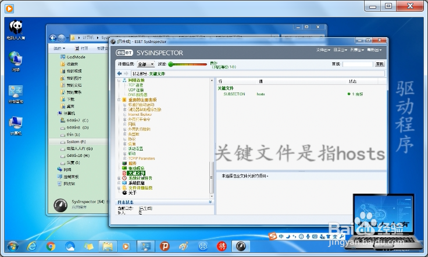Screen dimensions: 428x257
Task: Expand the 文件详细信息 node
Action: 119,188
